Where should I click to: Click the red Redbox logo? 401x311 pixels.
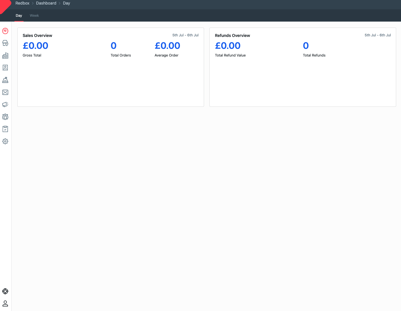(4, 4)
